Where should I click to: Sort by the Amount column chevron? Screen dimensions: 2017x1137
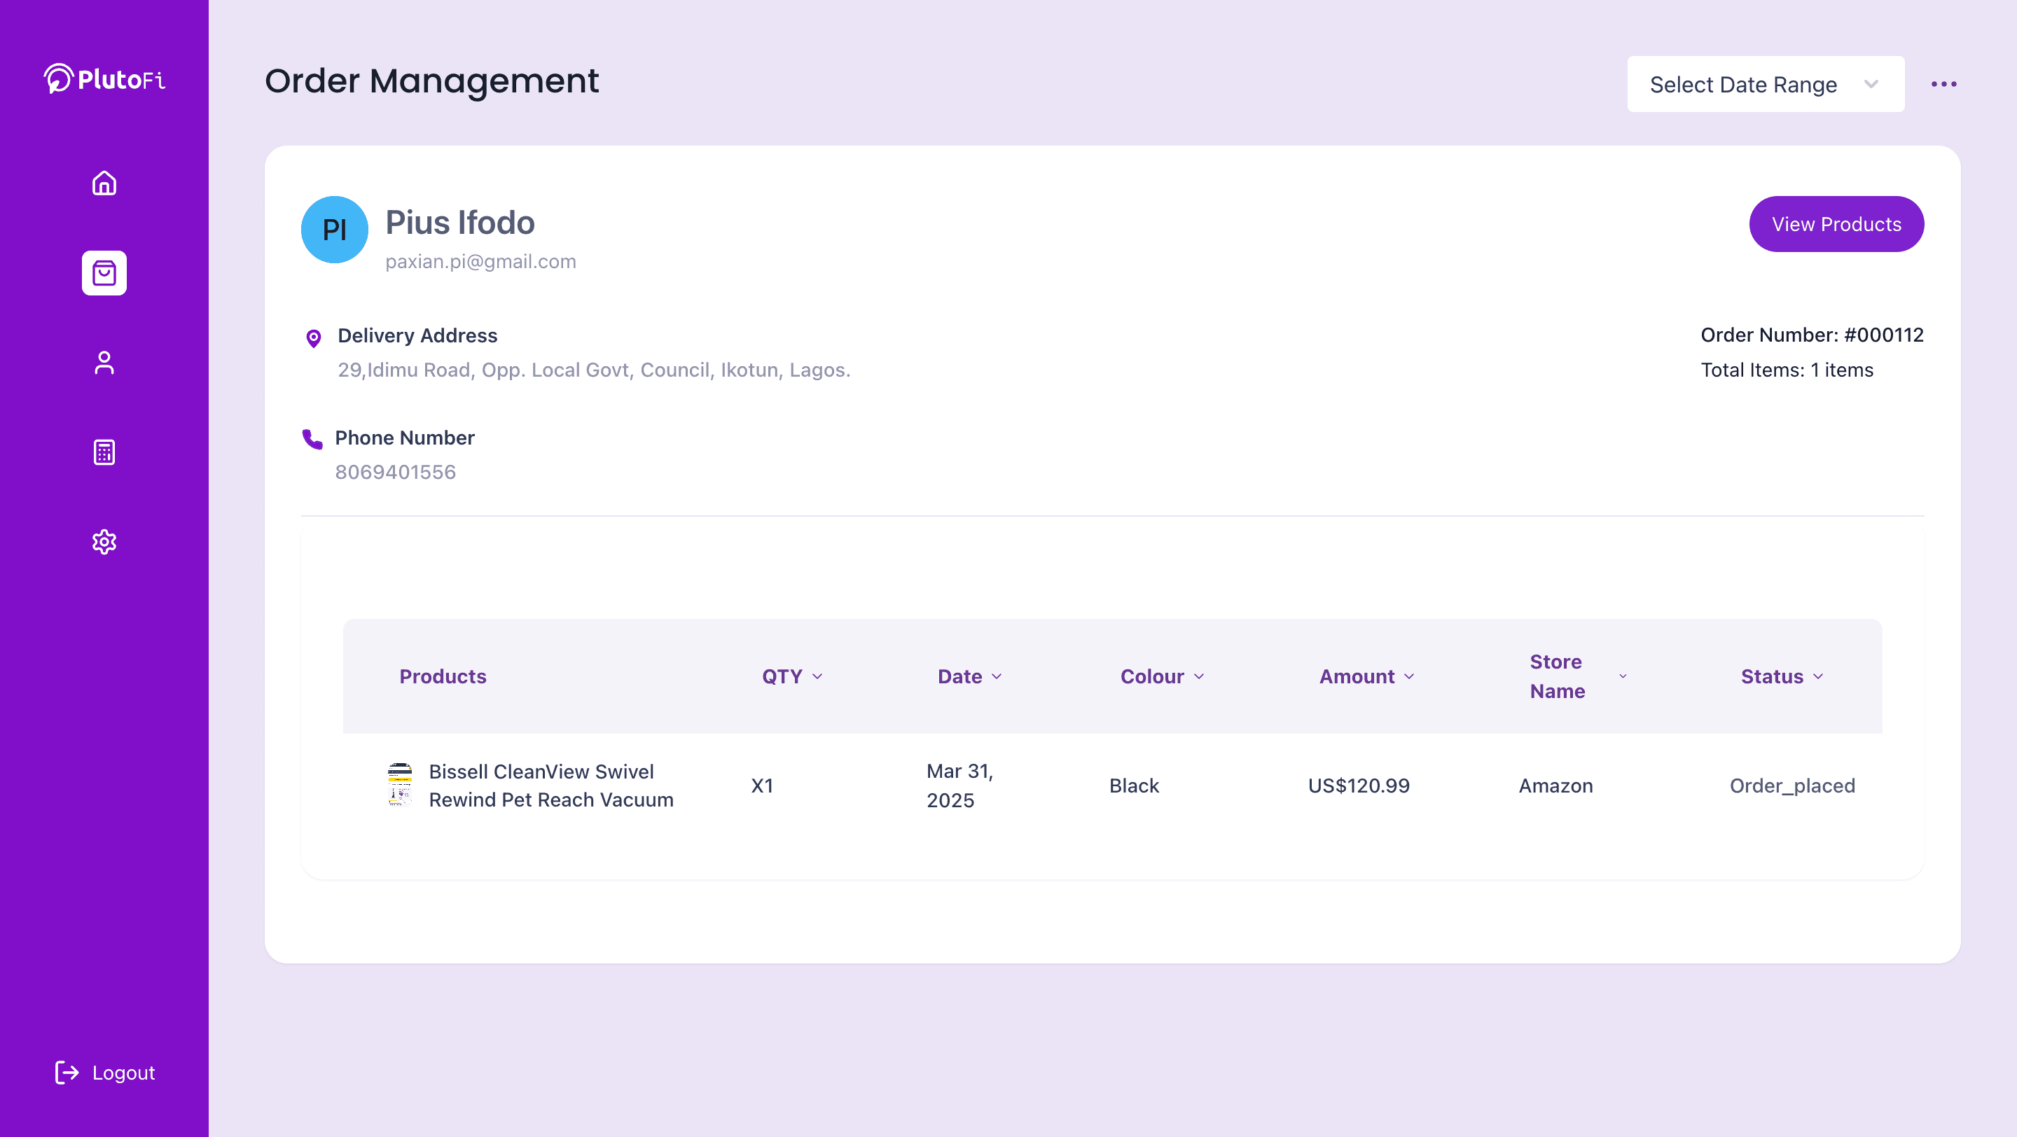pos(1409,676)
